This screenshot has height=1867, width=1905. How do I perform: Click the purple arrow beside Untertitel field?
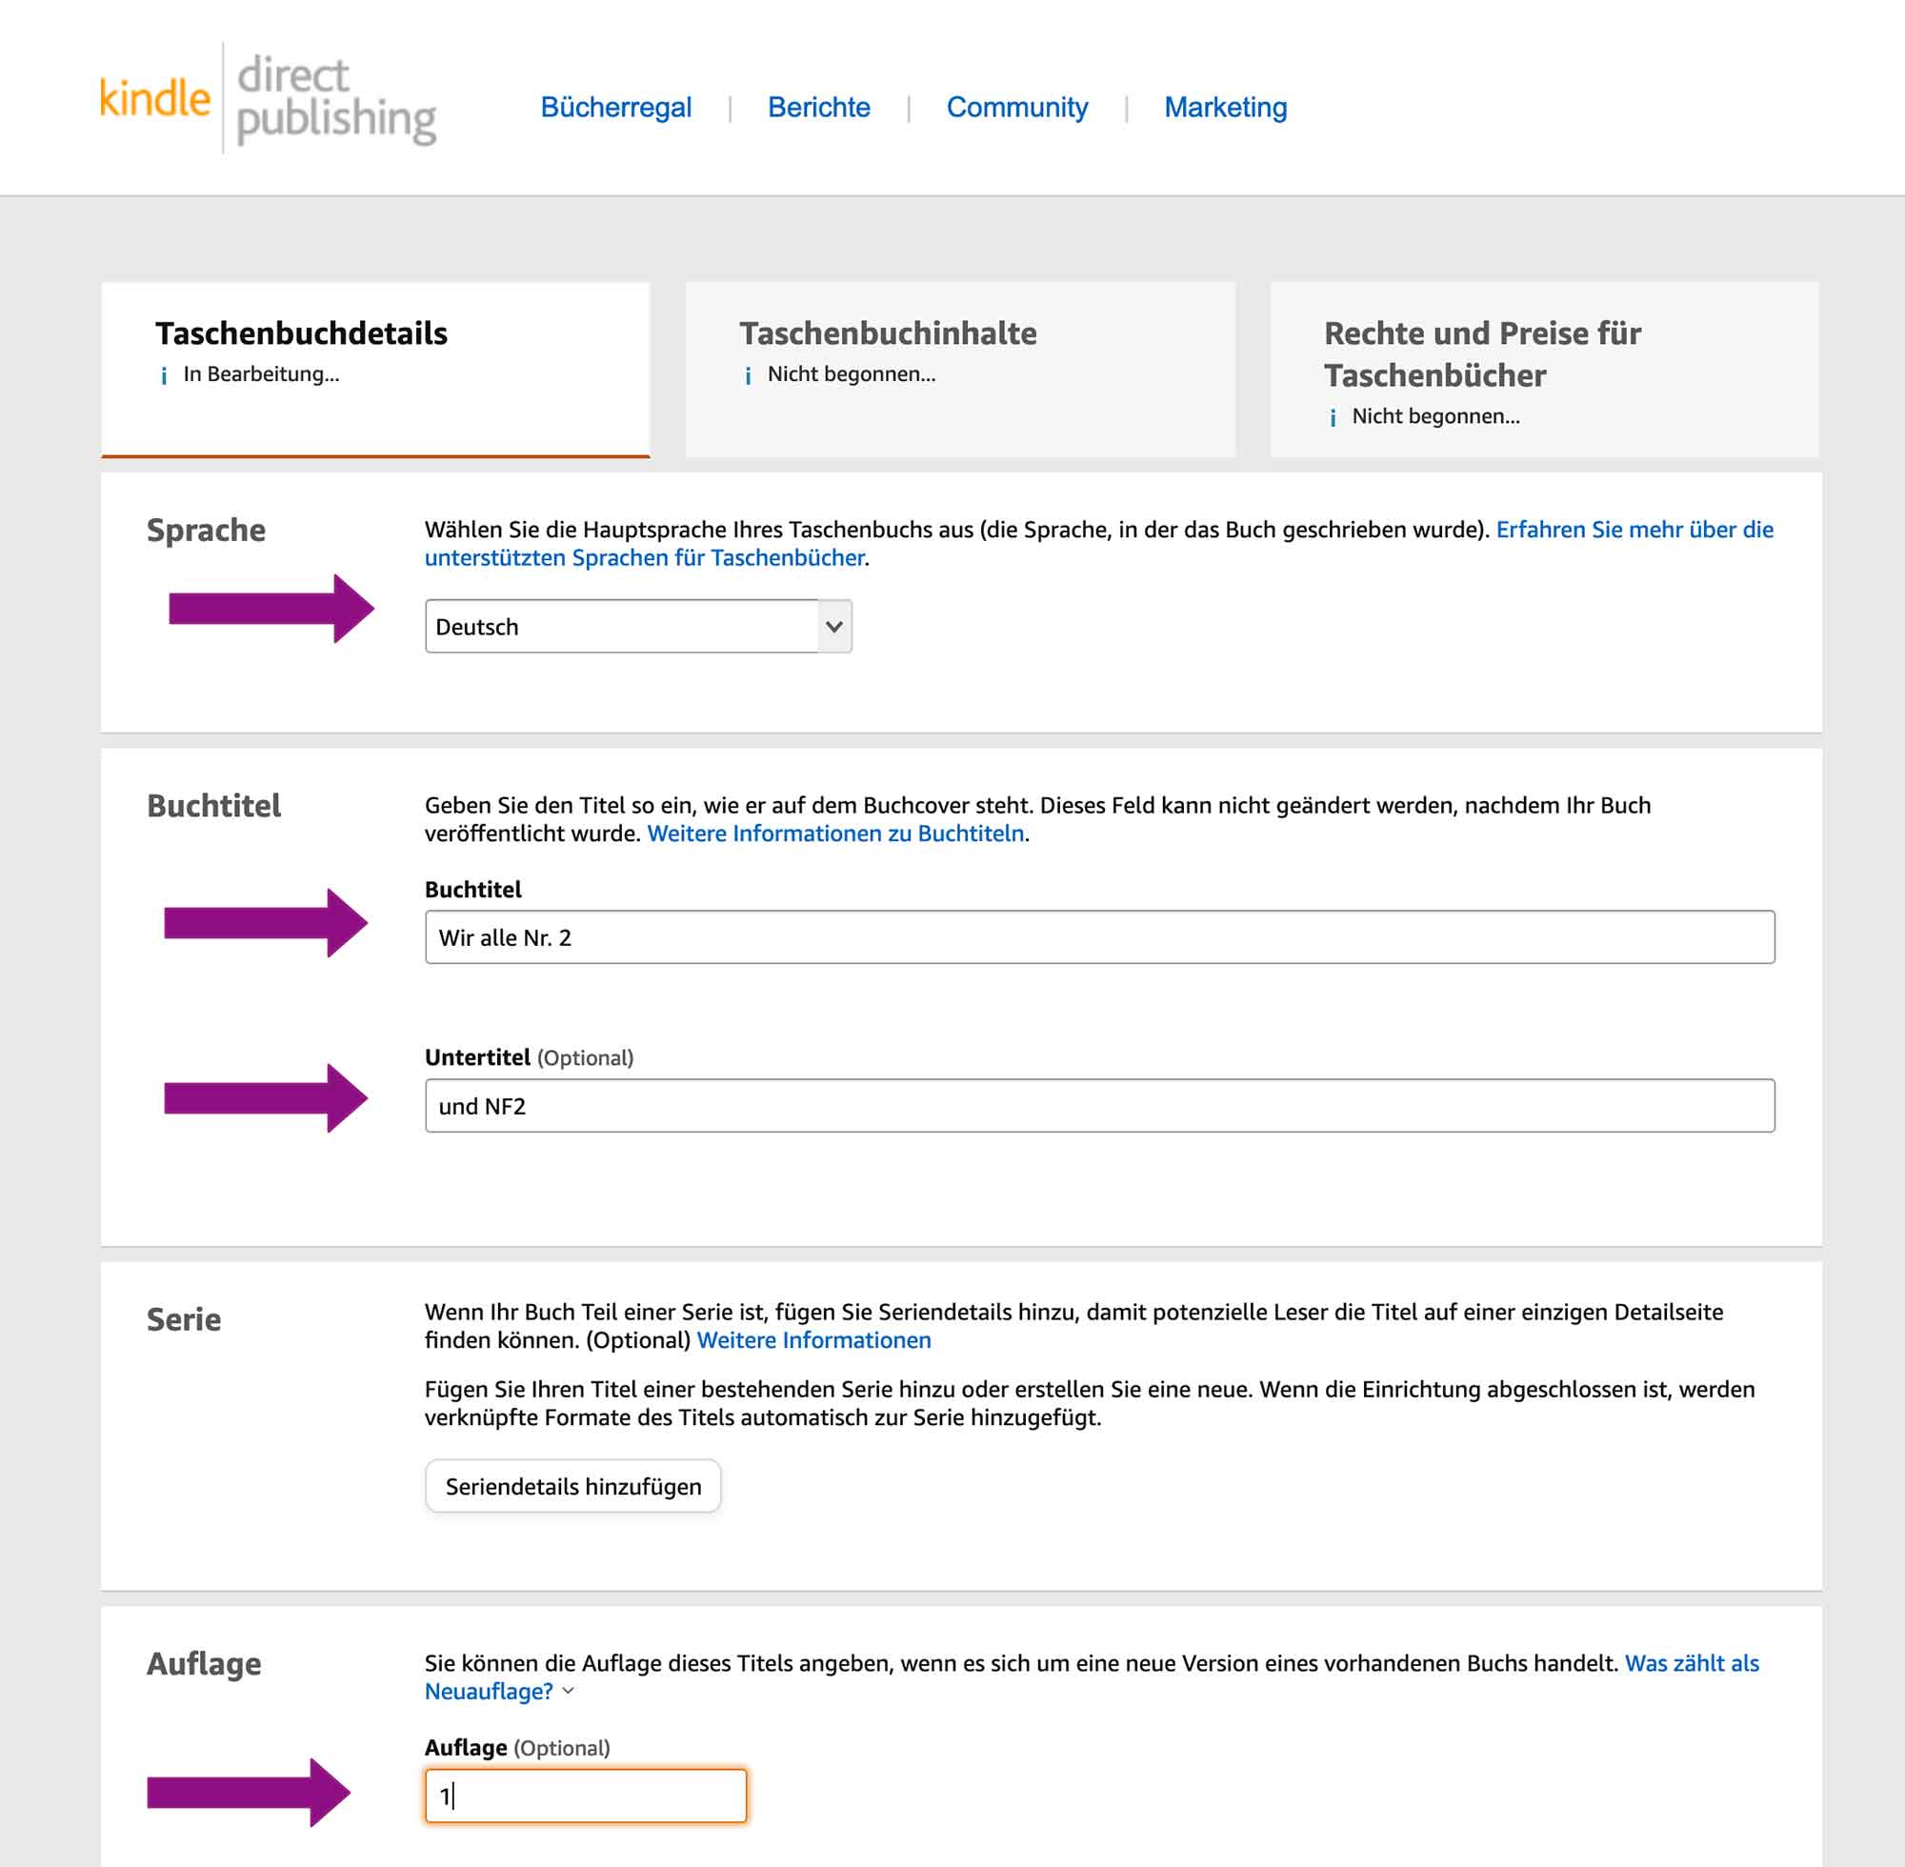point(265,1098)
